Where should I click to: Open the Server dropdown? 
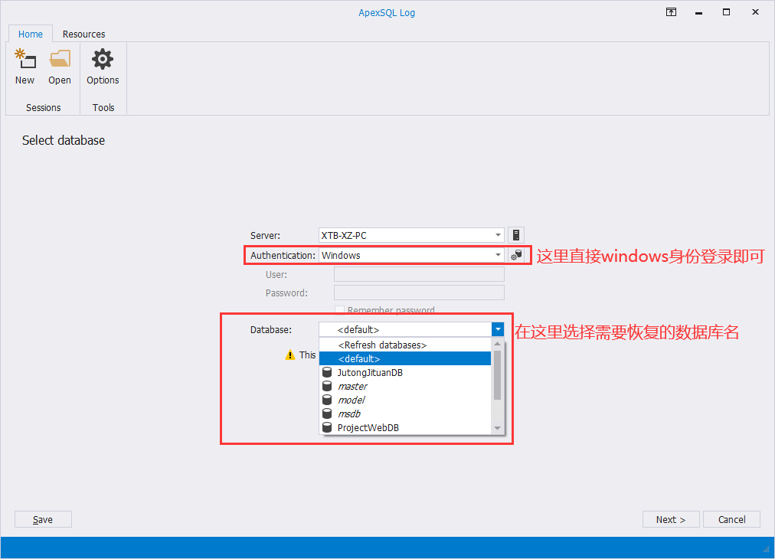497,235
